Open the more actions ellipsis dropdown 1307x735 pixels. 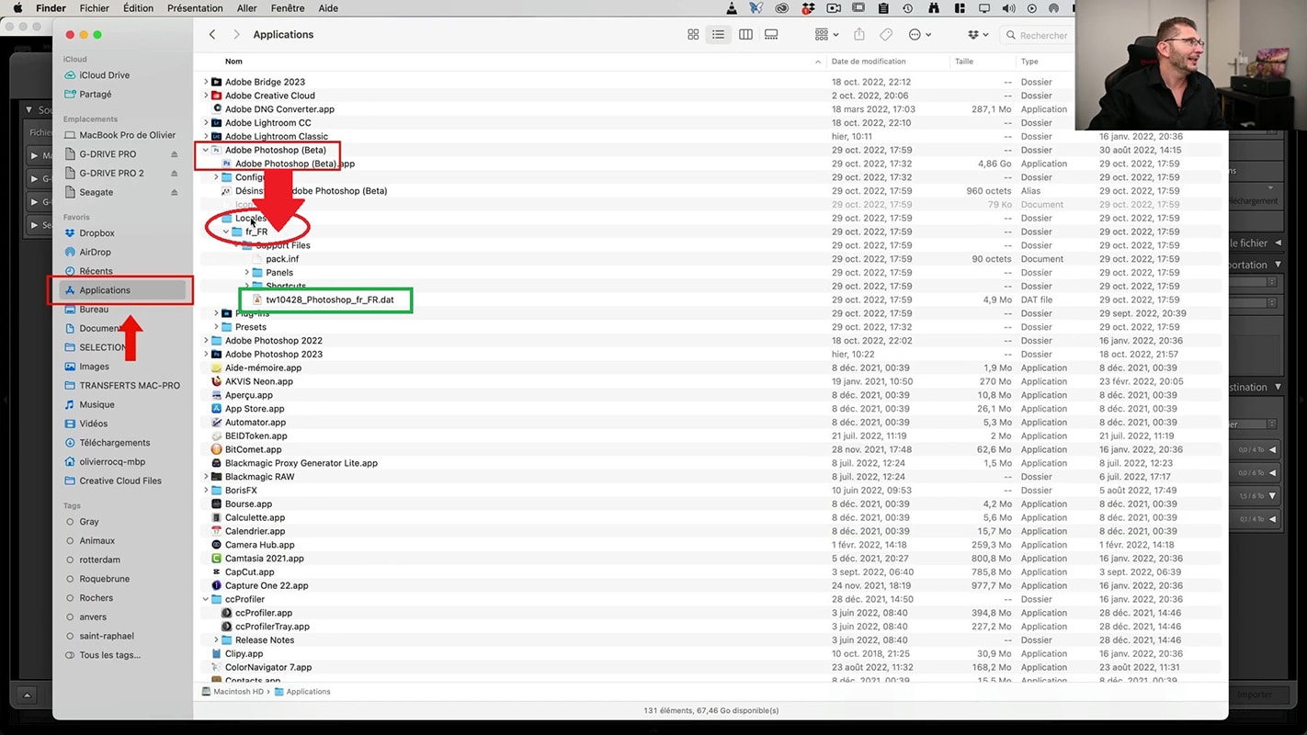tap(920, 35)
